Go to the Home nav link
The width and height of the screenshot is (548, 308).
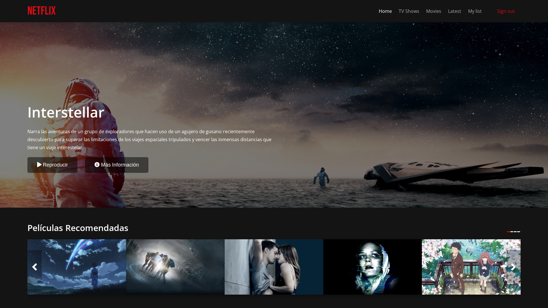coord(385,11)
